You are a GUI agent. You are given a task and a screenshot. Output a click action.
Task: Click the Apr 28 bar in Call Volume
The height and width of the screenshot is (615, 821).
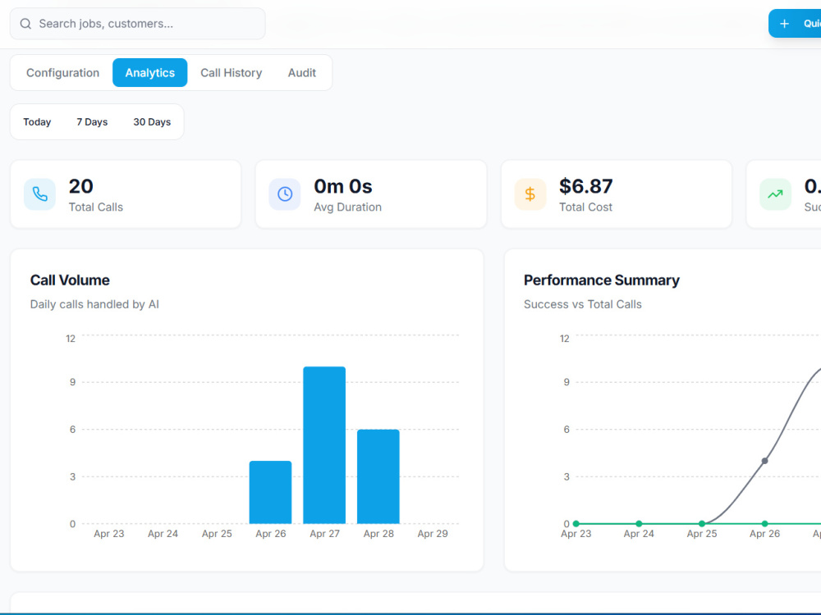(378, 476)
